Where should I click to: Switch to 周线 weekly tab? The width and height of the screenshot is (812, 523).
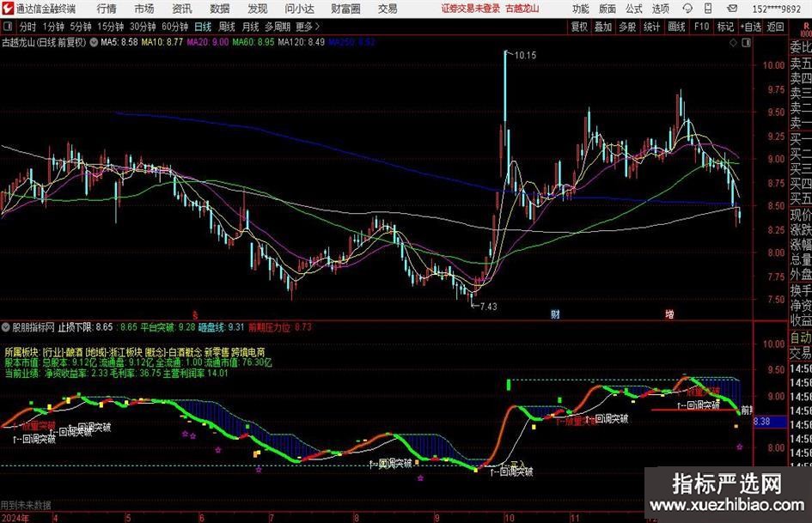point(227,27)
